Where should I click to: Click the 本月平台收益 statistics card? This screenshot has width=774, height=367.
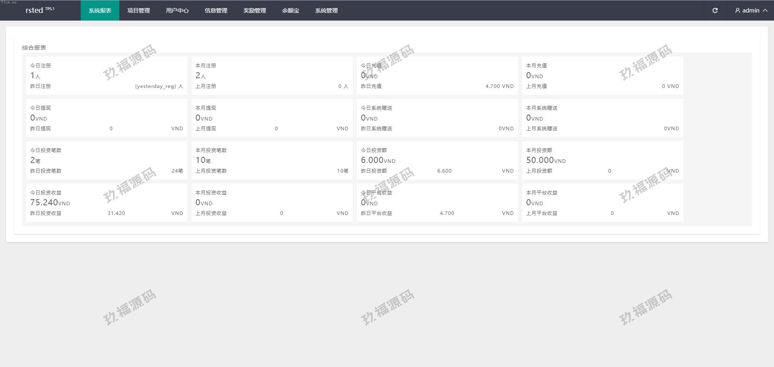[602, 202]
